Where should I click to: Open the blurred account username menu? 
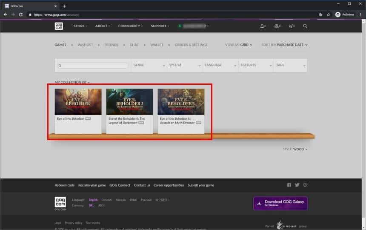(x=194, y=26)
